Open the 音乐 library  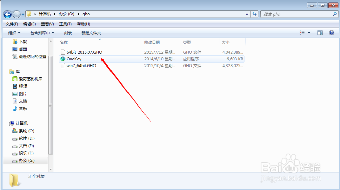tap(23, 109)
